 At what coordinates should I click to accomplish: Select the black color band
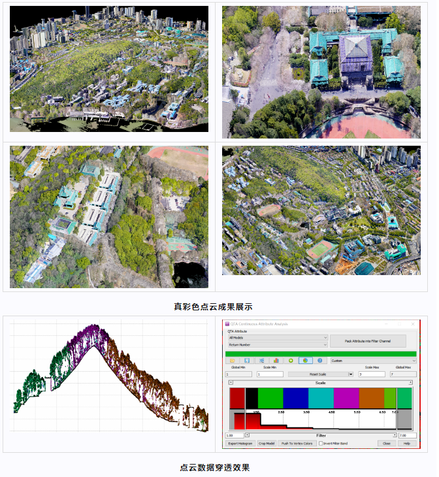click(252, 398)
